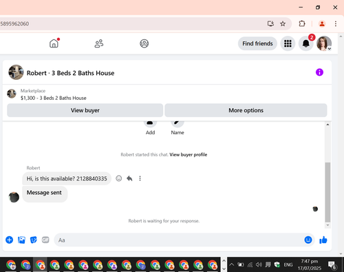This screenshot has height=272, width=344.
Task: Open the emoji picker in the message box
Action: (x=308, y=240)
